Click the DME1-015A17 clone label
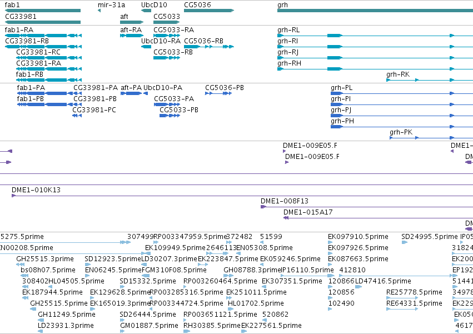The width and height of the screenshot is (473, 334). [x=308, y=212]
